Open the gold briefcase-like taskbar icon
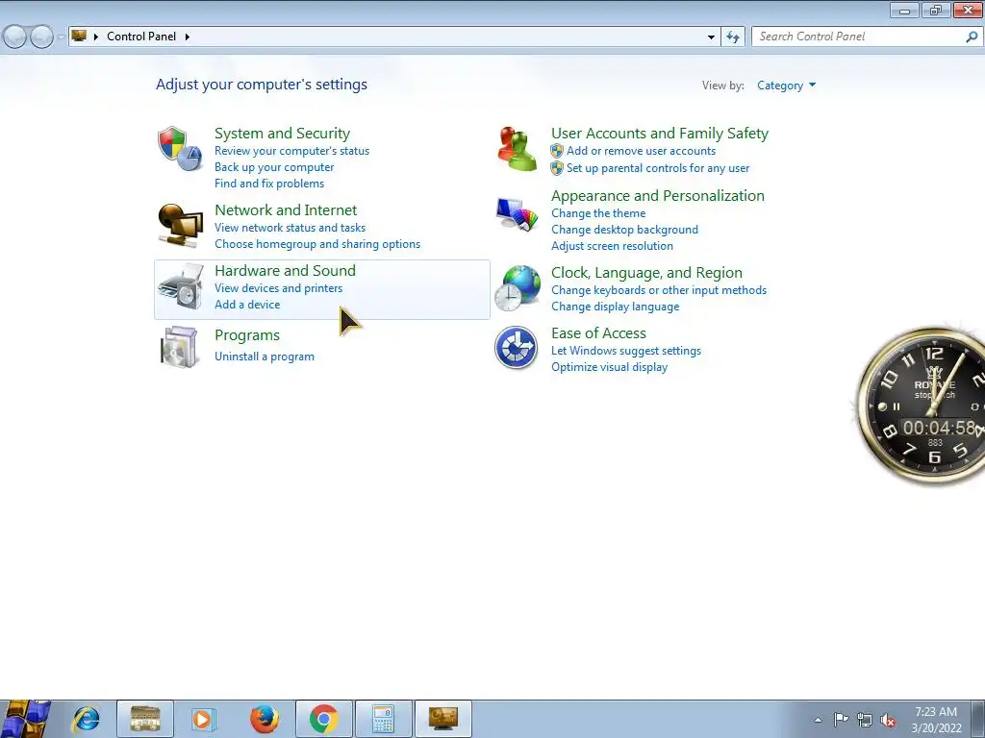Screen dimensions: 985x738 coord(145,719)
